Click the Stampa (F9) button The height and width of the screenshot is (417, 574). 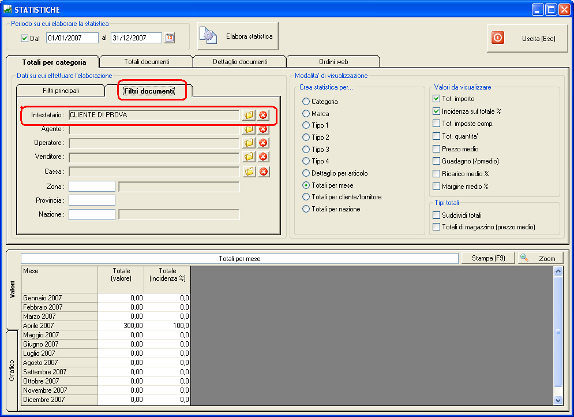[488, 258]
